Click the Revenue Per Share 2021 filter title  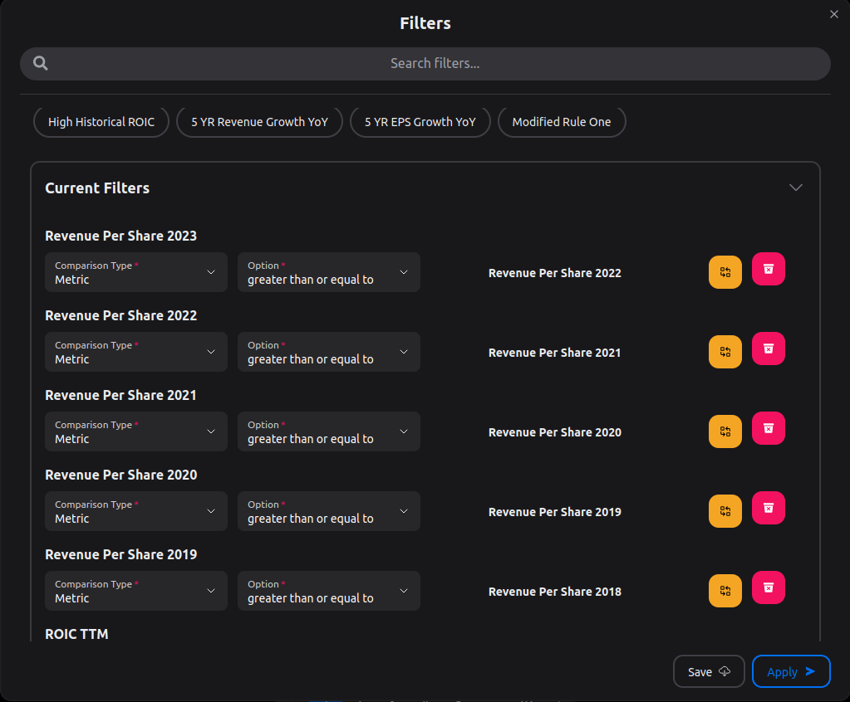tap(120, 395)
